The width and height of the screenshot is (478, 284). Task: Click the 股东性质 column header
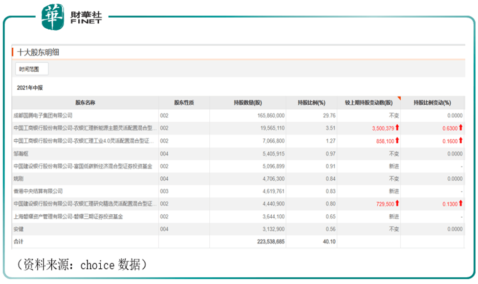point(184,103)
